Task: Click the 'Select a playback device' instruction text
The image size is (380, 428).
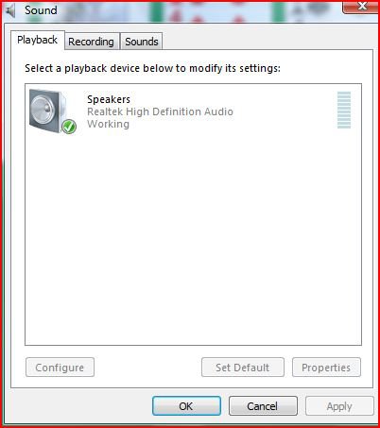Action: click(x=152, y=68)
